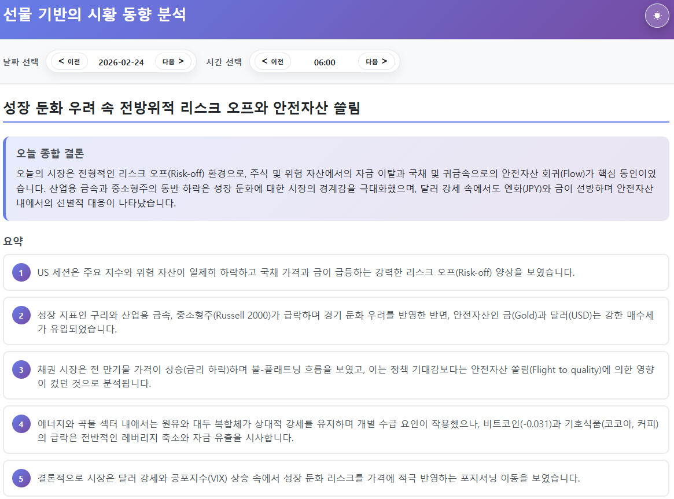Click headline '성장 둔화 우려 속 전방위적 리스크 오프와 안전자산 쏠림'
This screenshot has width=674, height=499.
[x=182, y=108]
